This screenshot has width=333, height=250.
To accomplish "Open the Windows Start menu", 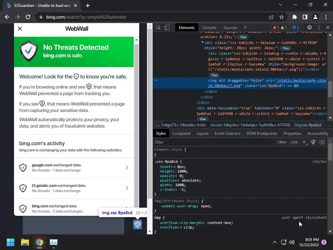I will point(10,242).
